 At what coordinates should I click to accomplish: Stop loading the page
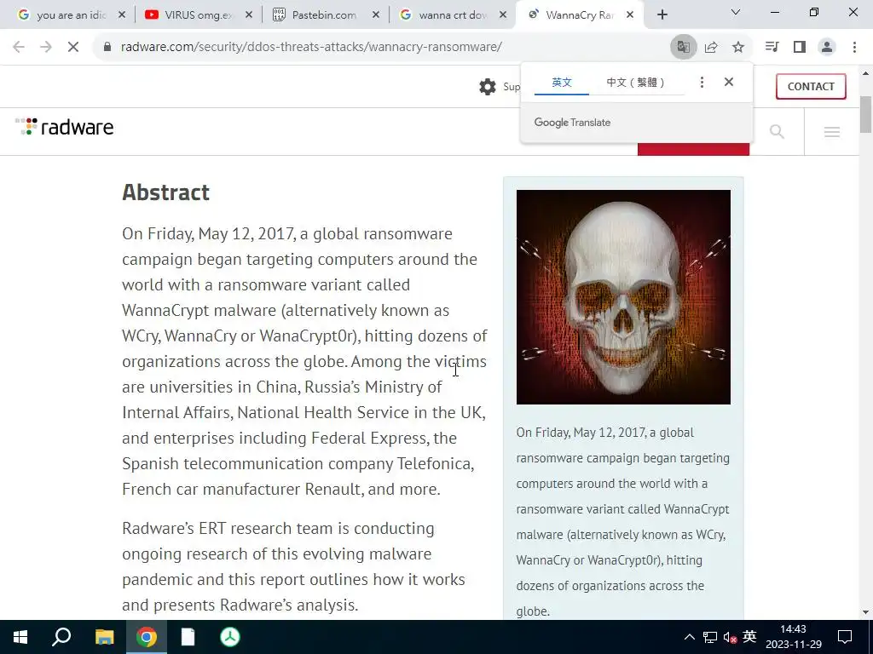73,48
